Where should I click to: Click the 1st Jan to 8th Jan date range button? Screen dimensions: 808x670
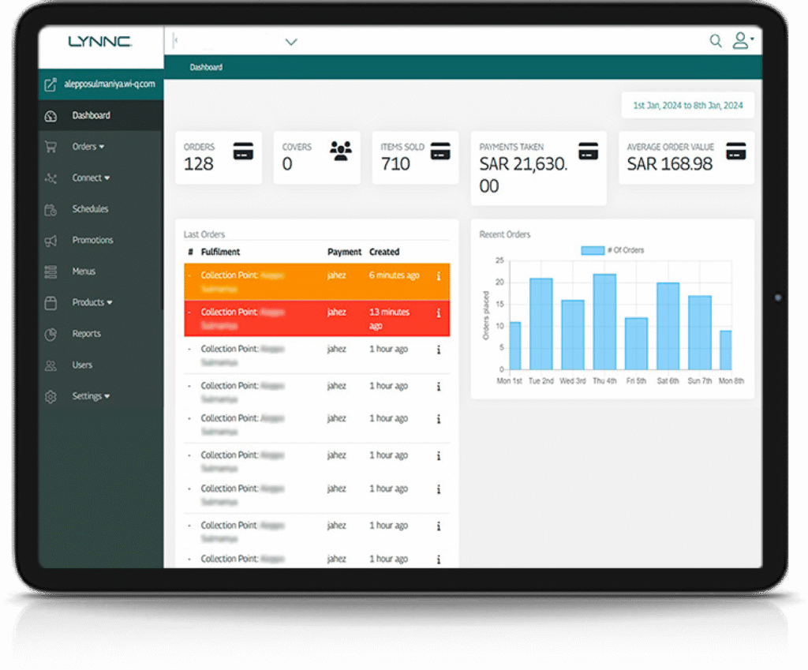tap(686, 104)
